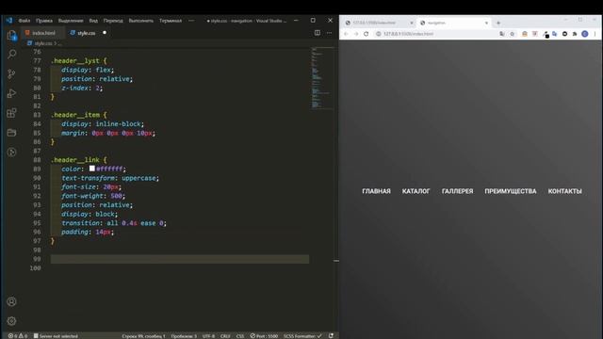
Task: Open the Терминал menu
Action: [x=171, y=21]
